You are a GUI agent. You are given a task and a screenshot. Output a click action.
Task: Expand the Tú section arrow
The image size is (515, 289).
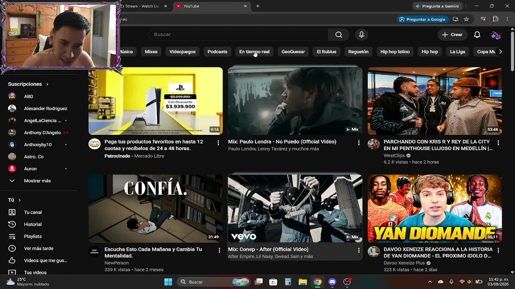(19, 200)
